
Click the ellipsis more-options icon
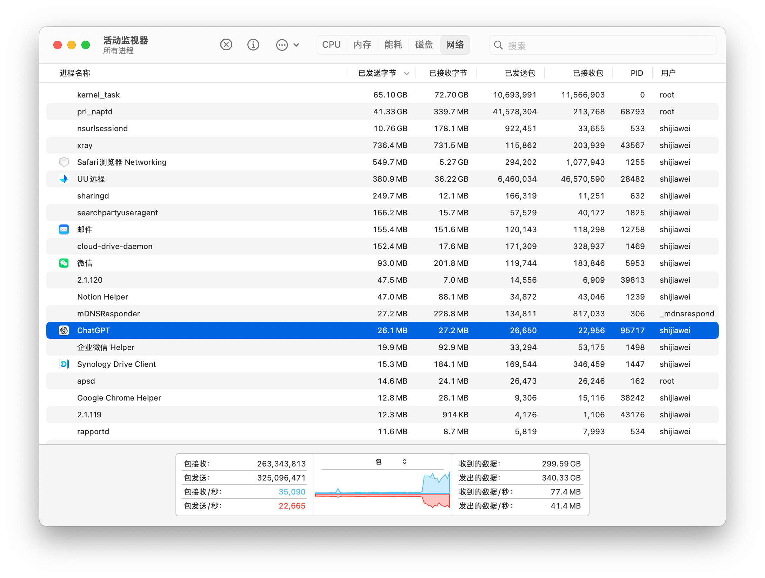click(282, 45)
